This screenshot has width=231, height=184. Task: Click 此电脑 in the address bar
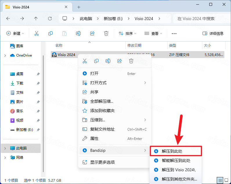[x=86, y=19]
